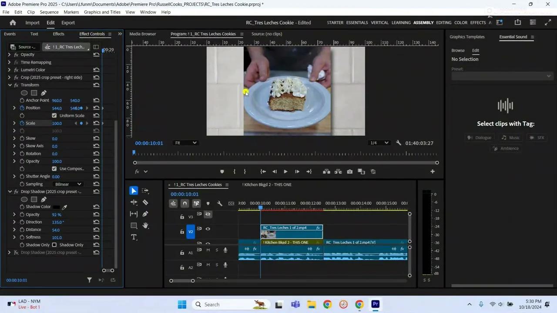The height and width of the screenshot is (313, 557).
Task: Select the Type tool
Action: tap(134, 237)
